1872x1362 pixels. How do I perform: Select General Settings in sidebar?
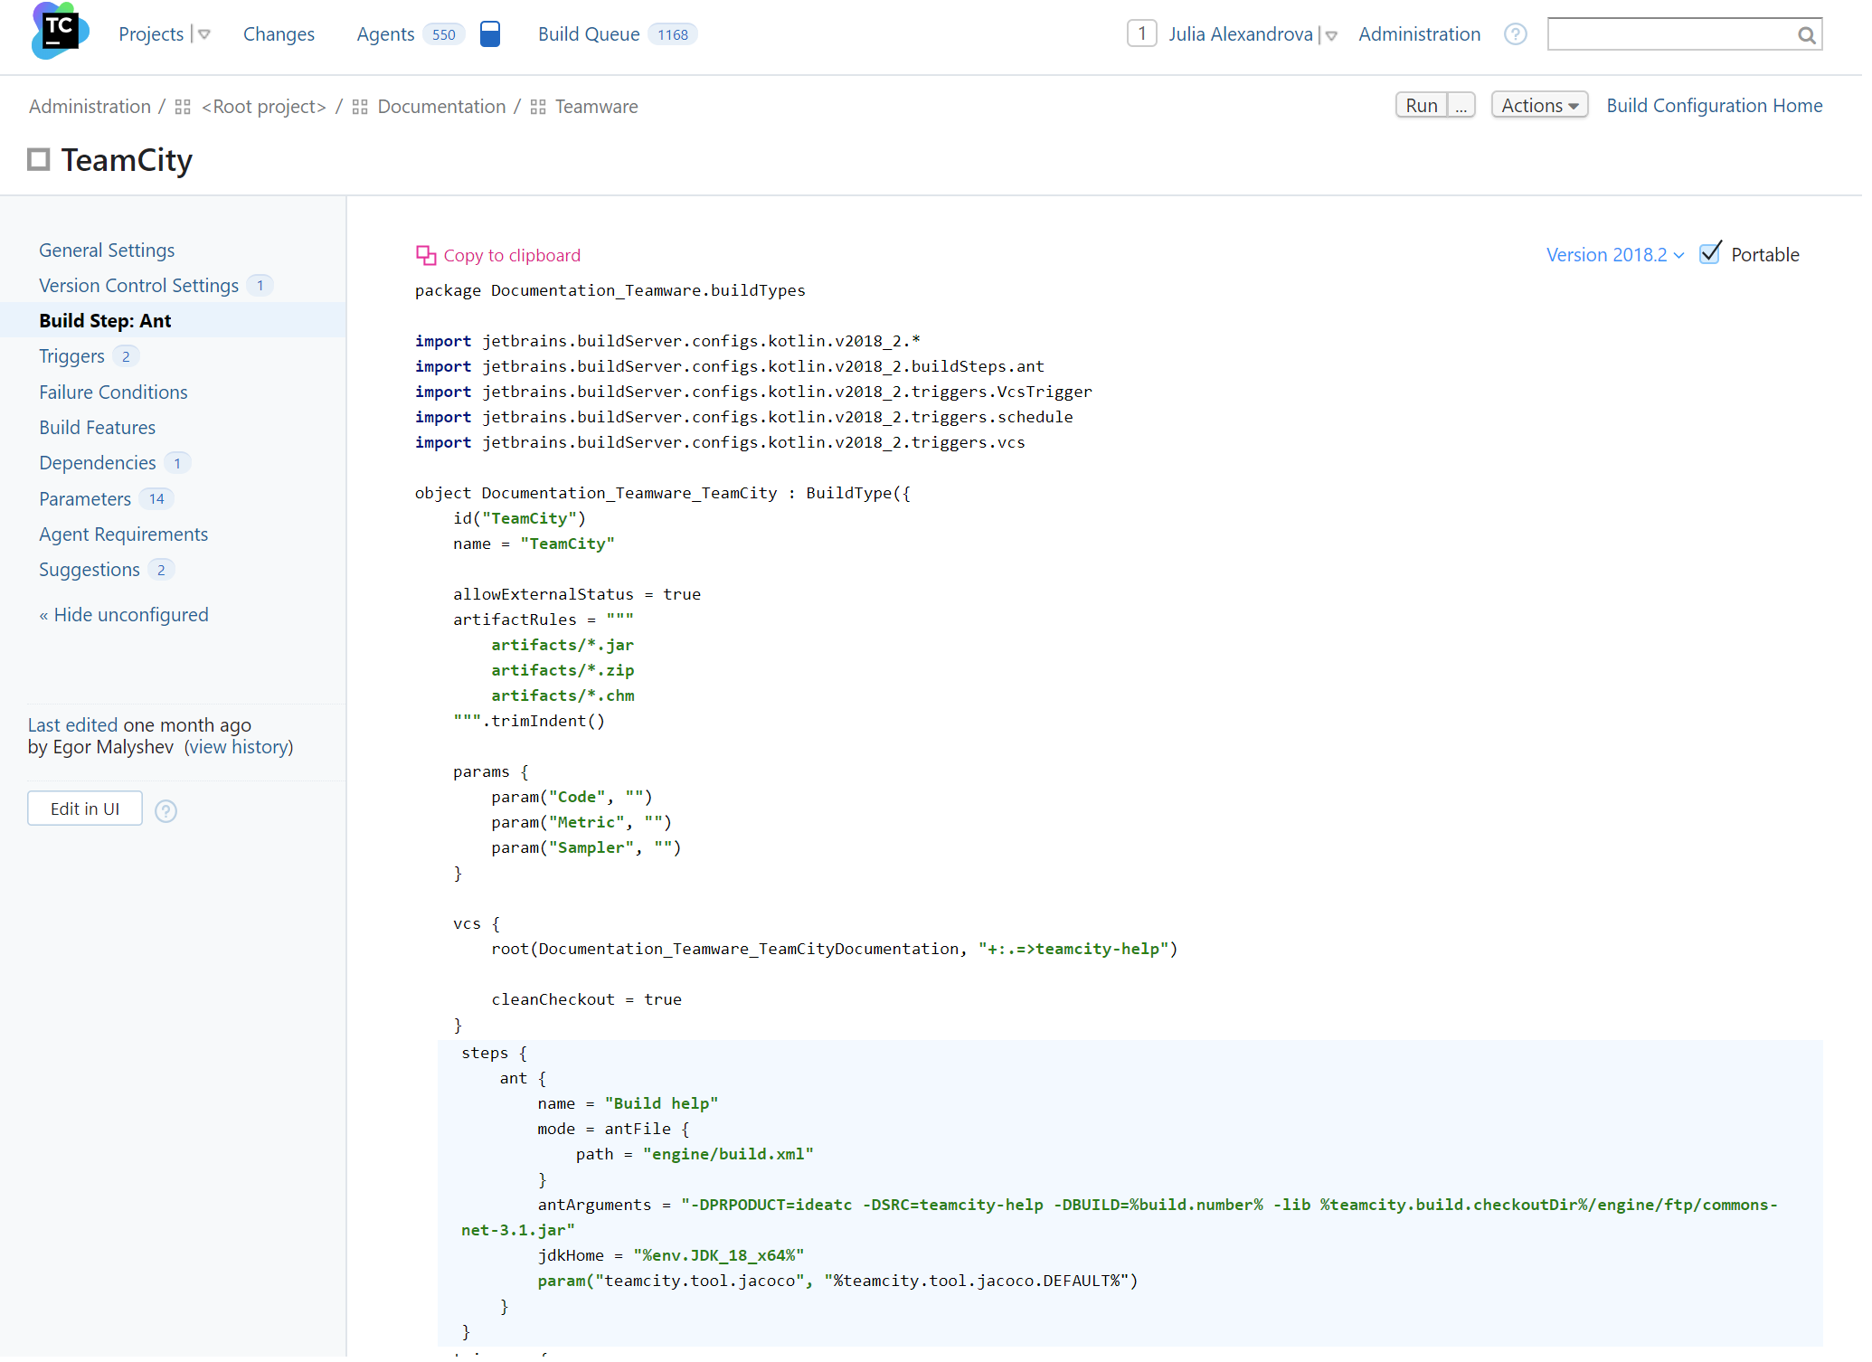click(108, 251)
